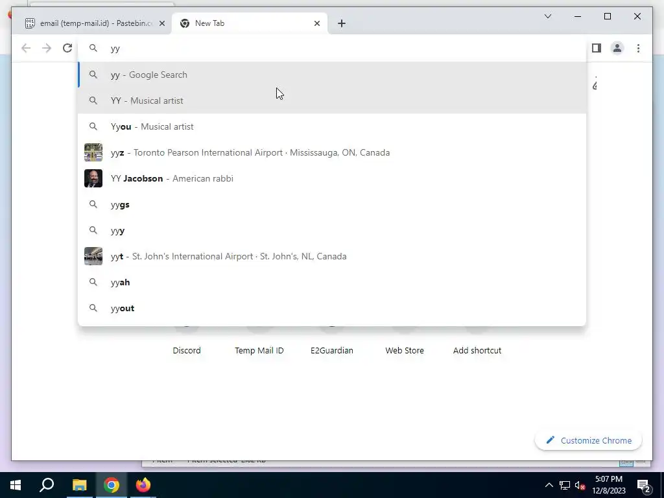
Task: Open the Chrome profile avatar
Action: [617, 48]
